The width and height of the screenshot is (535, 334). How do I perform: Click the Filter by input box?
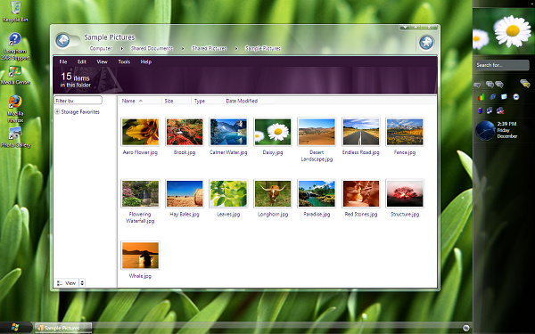click(78, 101)
